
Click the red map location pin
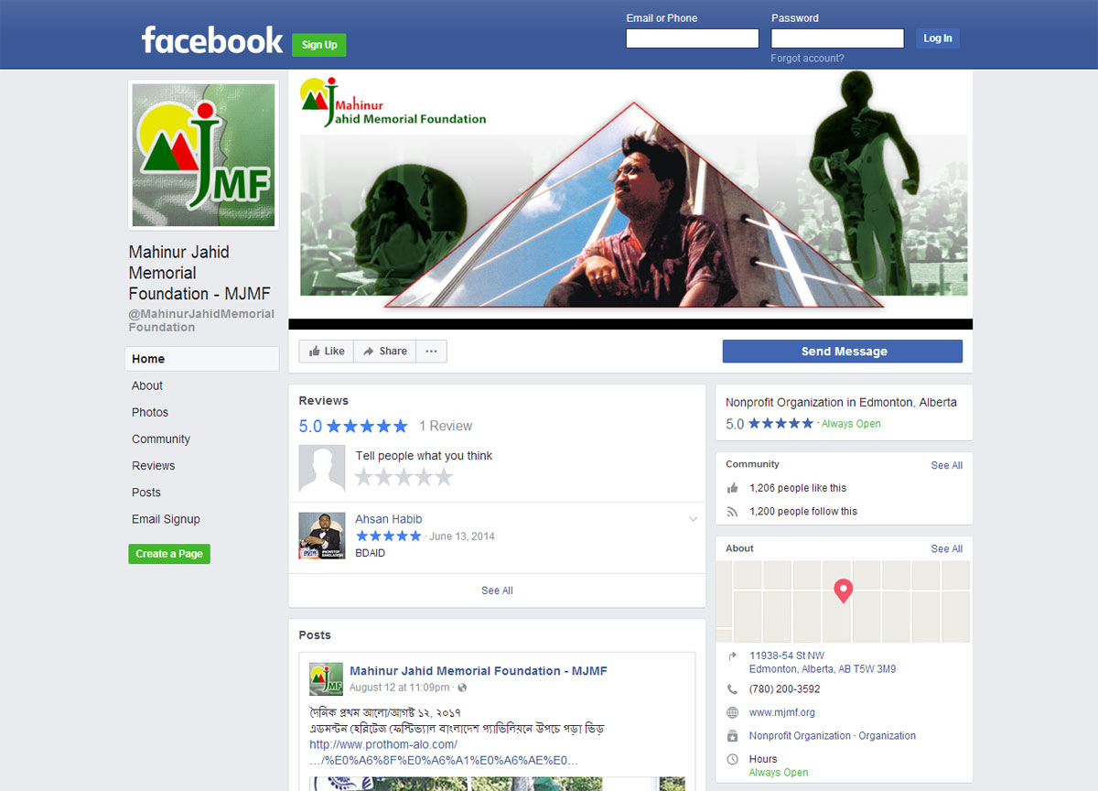click(843, 591)
